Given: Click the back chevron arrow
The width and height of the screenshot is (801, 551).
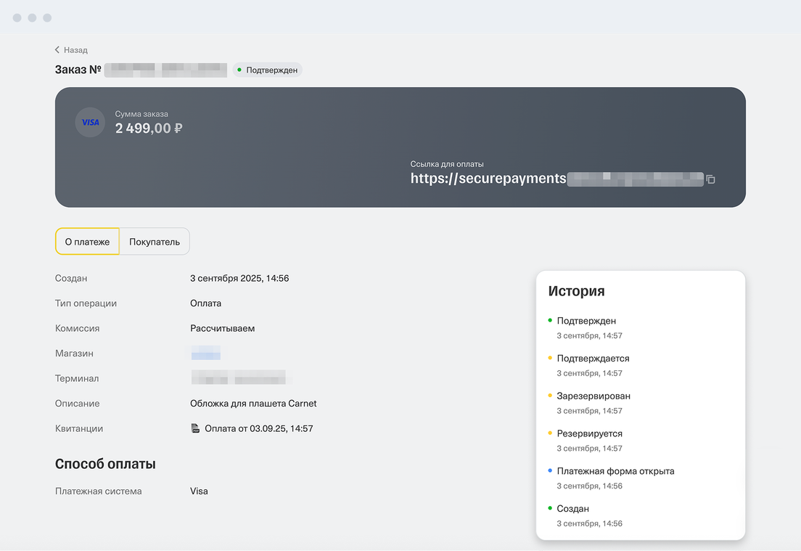Looking at the screenshot, I should click(x=57, y=50).
